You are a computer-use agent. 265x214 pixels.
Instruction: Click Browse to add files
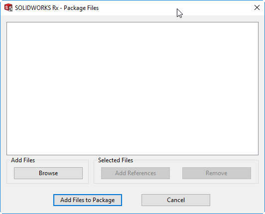48,173
